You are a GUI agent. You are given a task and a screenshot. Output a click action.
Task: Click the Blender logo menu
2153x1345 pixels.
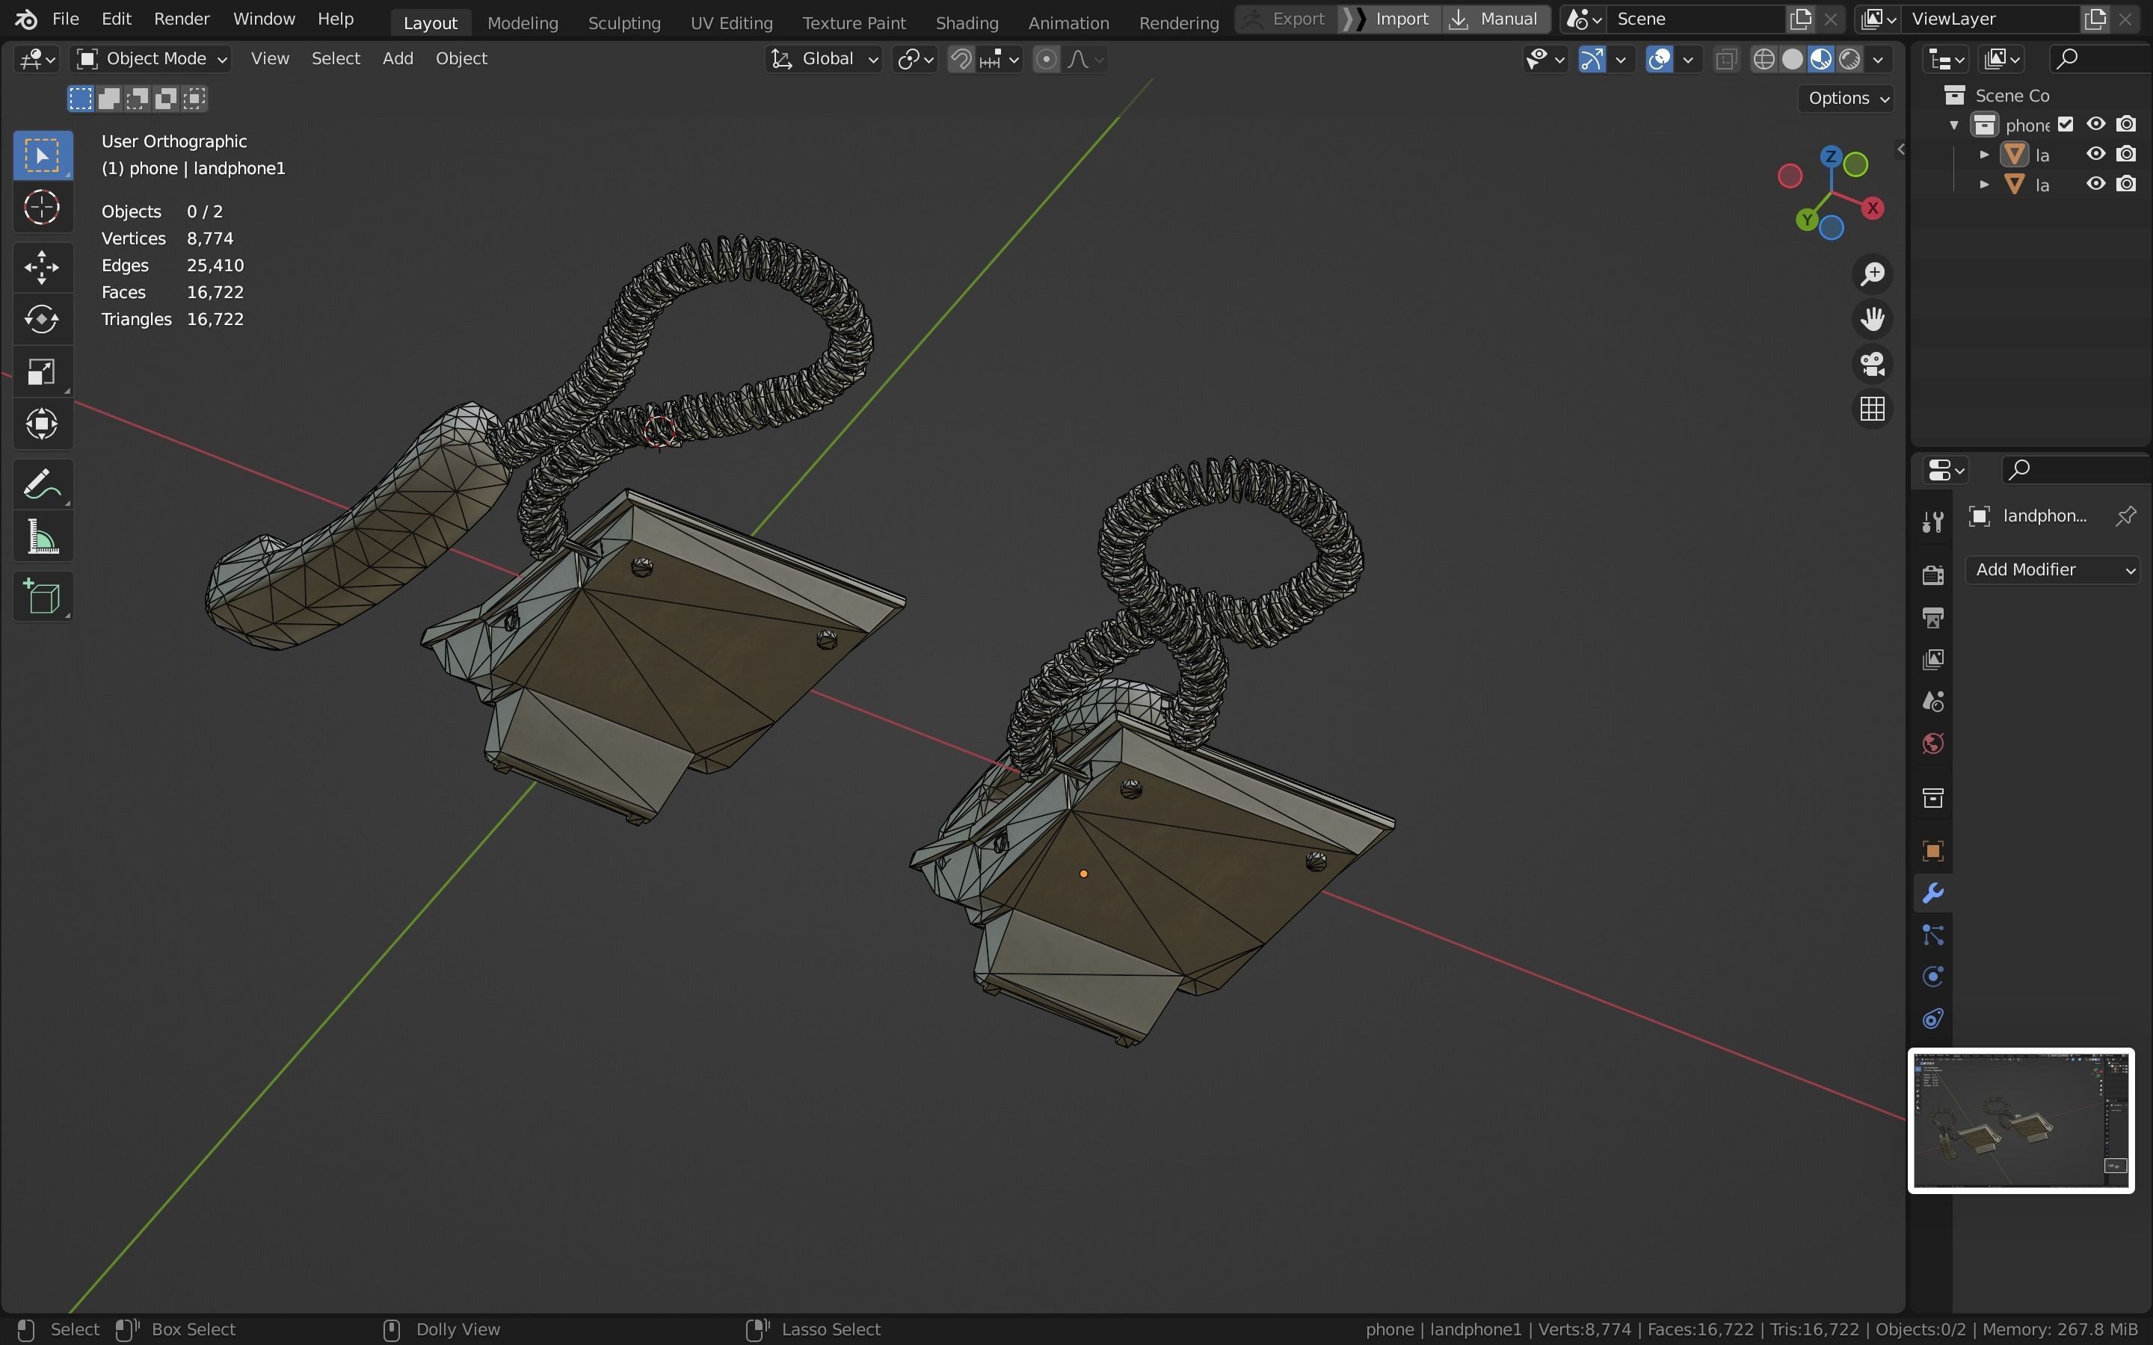[x=26, y=19]
